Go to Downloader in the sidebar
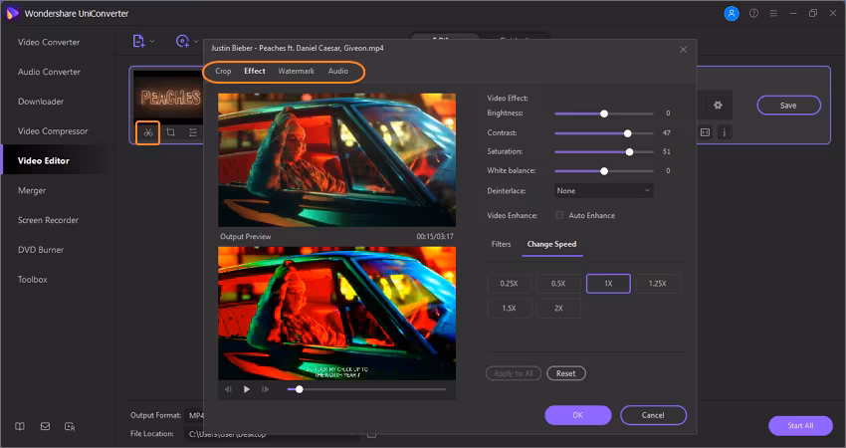The width and height of the screenshot is (846, 448). click(x=41, y=102)
